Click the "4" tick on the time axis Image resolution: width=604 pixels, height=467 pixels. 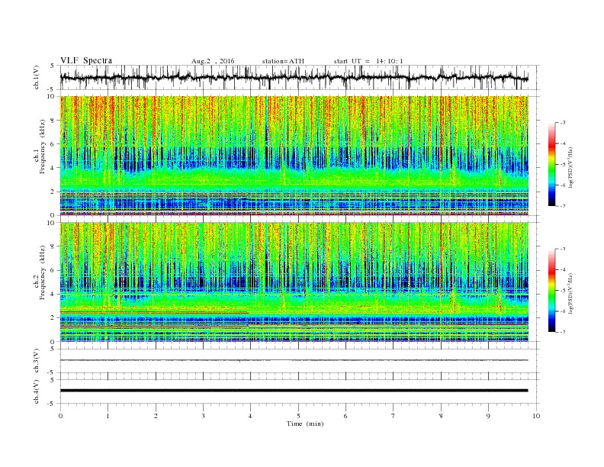(x=250, y=416)
